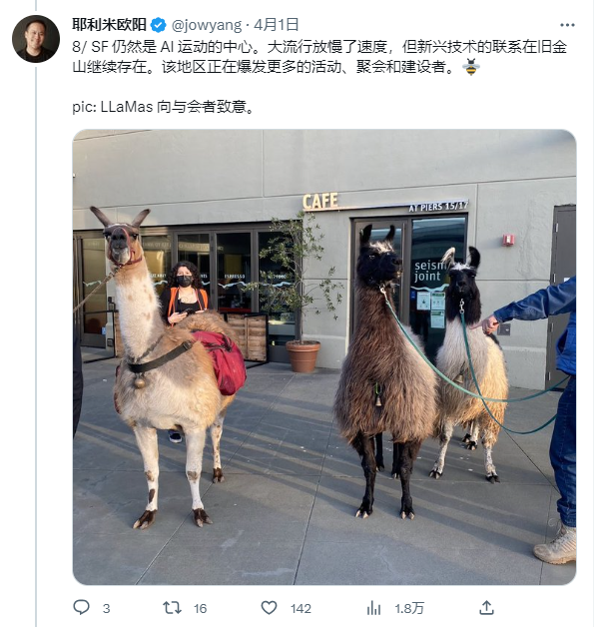Click the display name 耶利米欧阳

click(x=109, y=25)
